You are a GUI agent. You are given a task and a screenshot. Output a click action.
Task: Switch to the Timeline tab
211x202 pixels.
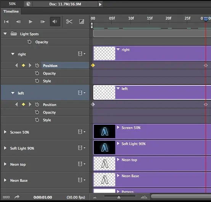click(x=11, y=11)
